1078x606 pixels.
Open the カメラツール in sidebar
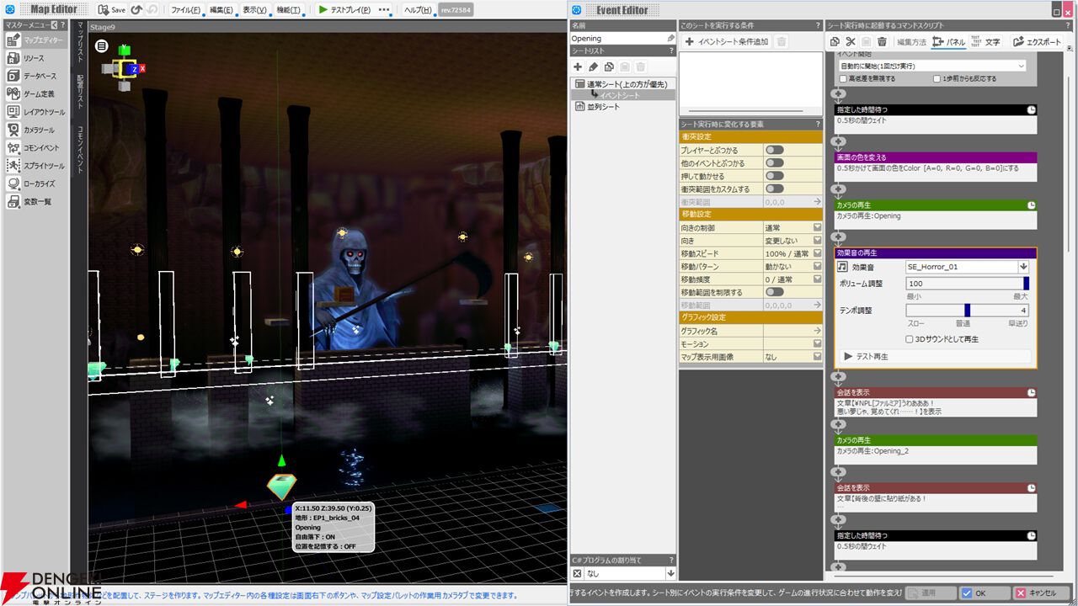click(39, 130)
